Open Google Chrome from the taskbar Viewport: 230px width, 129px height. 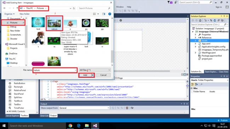coord(70,125)
